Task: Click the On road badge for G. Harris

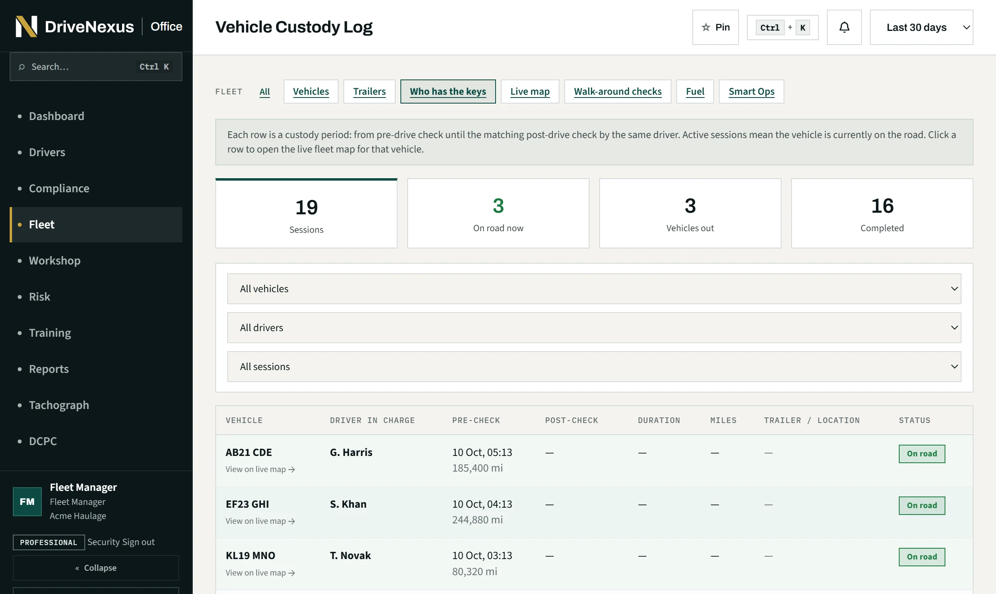Action: coord(922,454)
